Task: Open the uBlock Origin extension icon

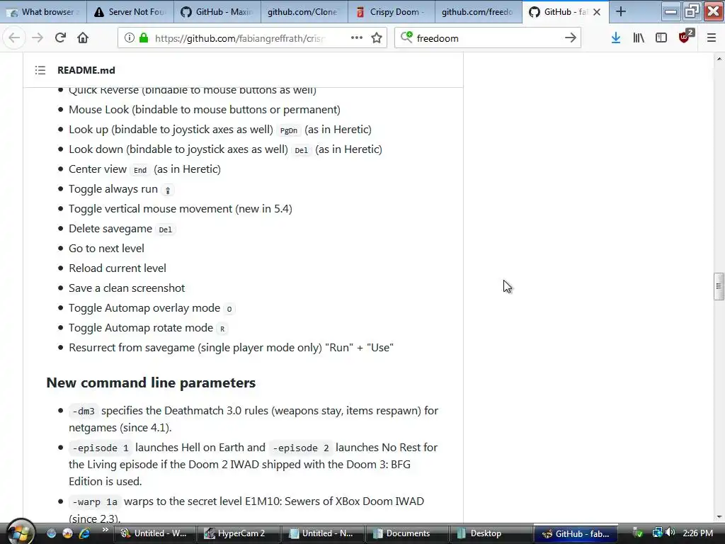Action: [685, 36]
